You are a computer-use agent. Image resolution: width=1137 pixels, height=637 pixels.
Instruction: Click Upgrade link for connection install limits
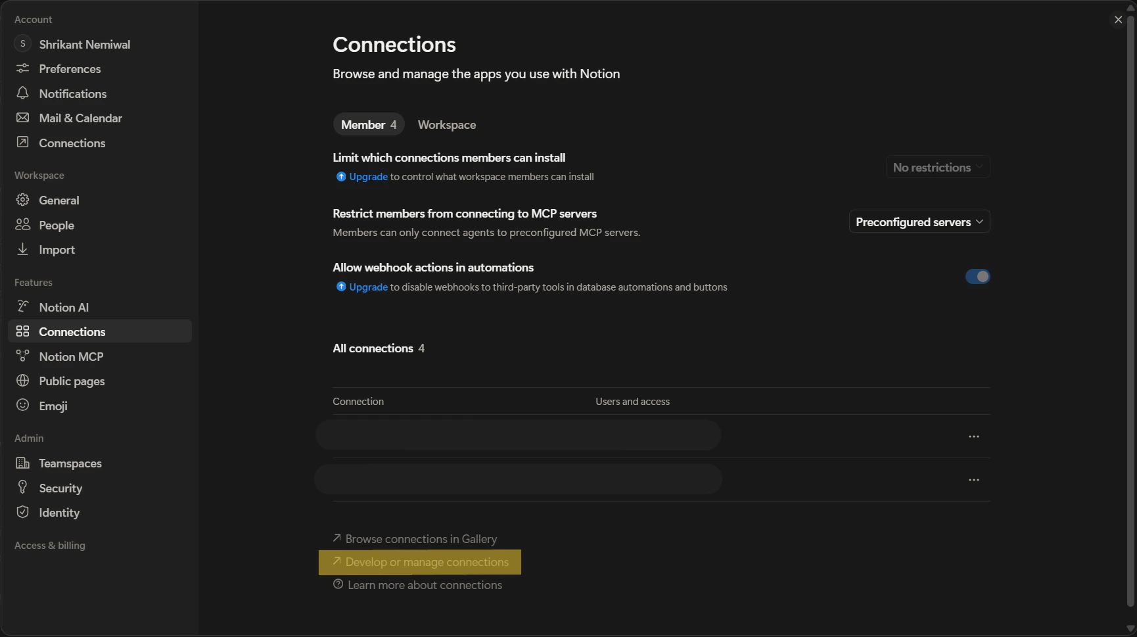tap(368, 177)
